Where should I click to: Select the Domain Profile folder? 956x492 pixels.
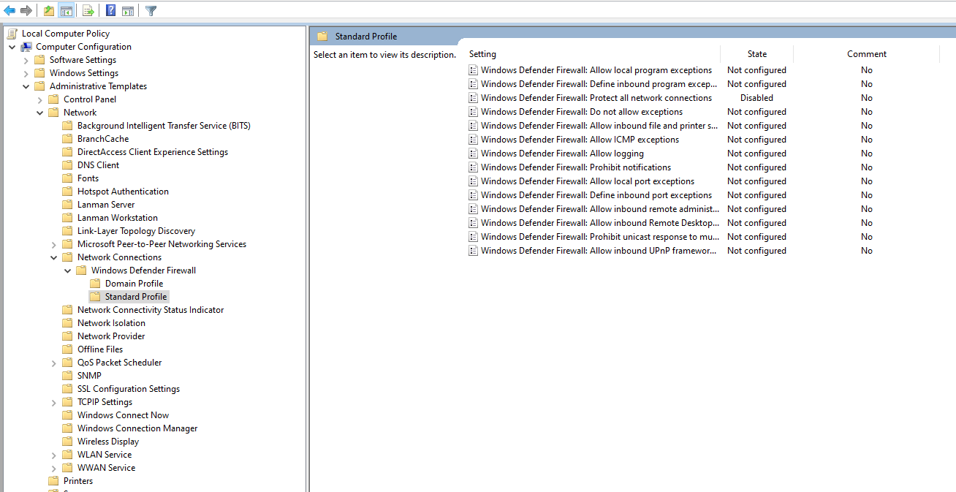134,284
